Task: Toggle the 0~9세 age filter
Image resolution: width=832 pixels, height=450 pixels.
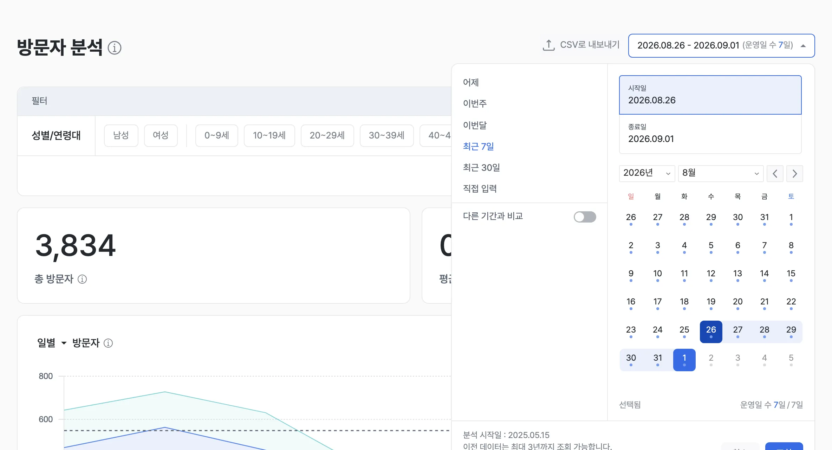Action: click(x=217, y=135)
